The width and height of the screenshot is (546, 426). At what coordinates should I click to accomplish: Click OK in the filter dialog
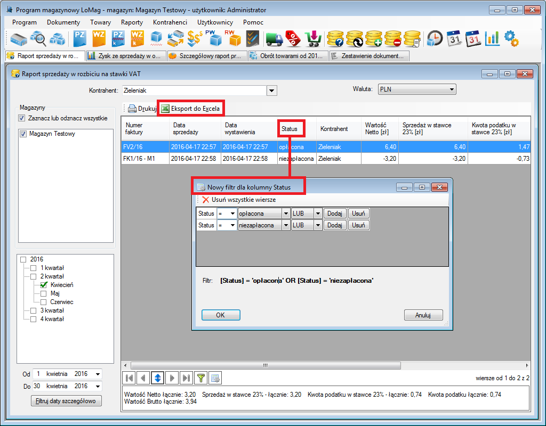221,315
